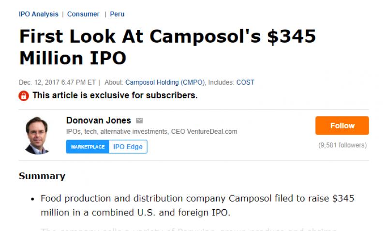Open the IPO Edge marketplace link
387x231 pixels.
click(128, 147)
